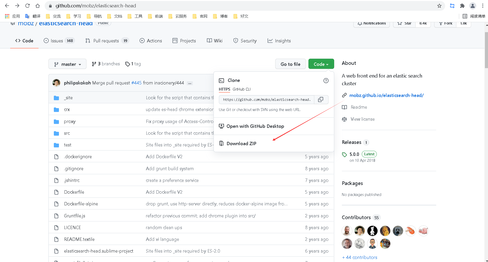Open the browser home icon
488x262 pixels.
[x=38, y=6]
